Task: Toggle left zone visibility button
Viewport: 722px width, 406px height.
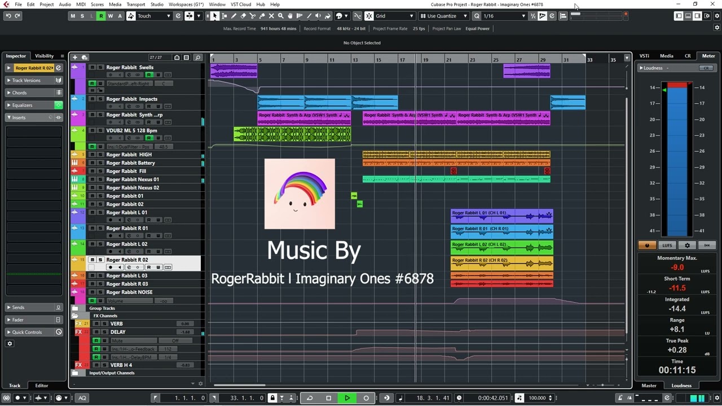Action: pyautogui.click(x=679, y=16)
